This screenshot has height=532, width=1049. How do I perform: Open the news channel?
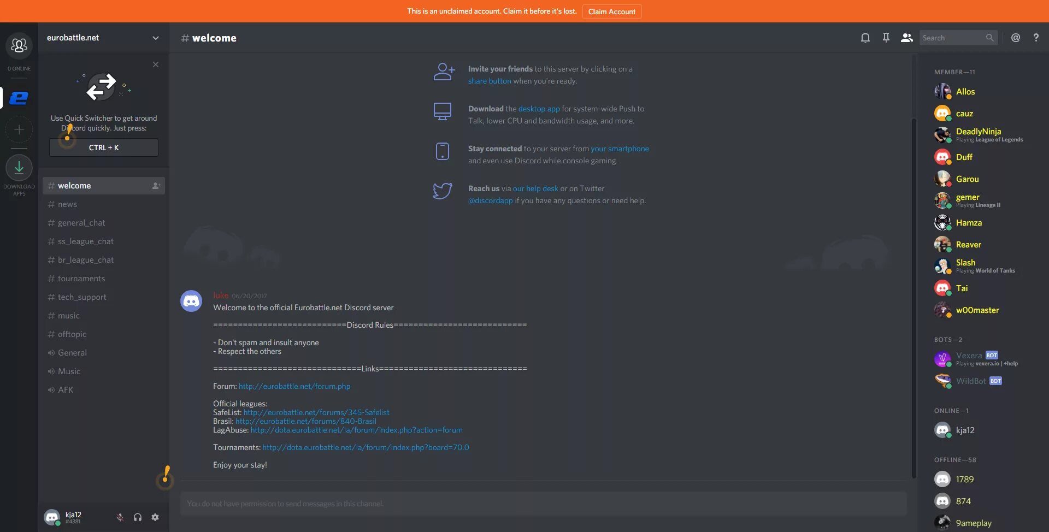pos(104,204)
